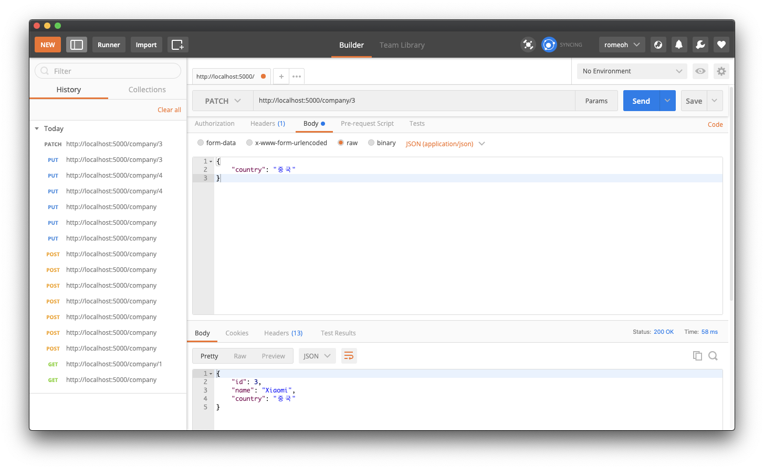764x469 pixels.
Task: Switch response view to Raw
Action: pyautogui.click(x=240, y=356)
